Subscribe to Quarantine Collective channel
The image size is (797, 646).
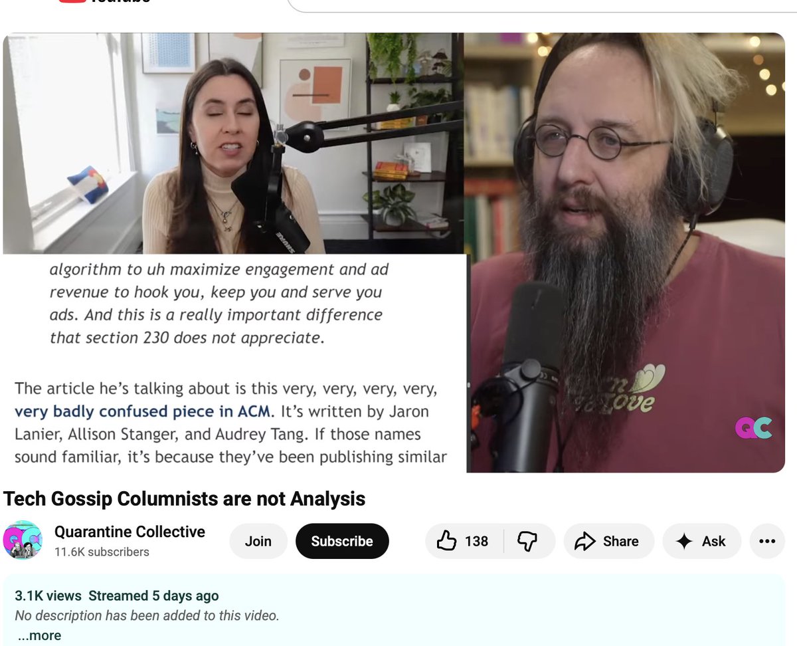[342, 541]
